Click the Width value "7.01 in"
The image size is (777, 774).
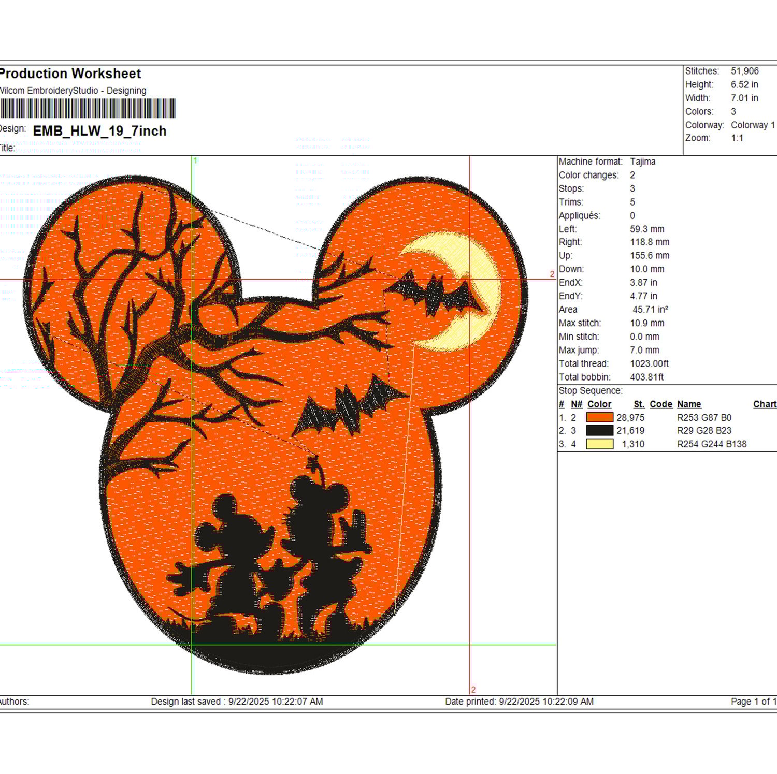point(744,98)
